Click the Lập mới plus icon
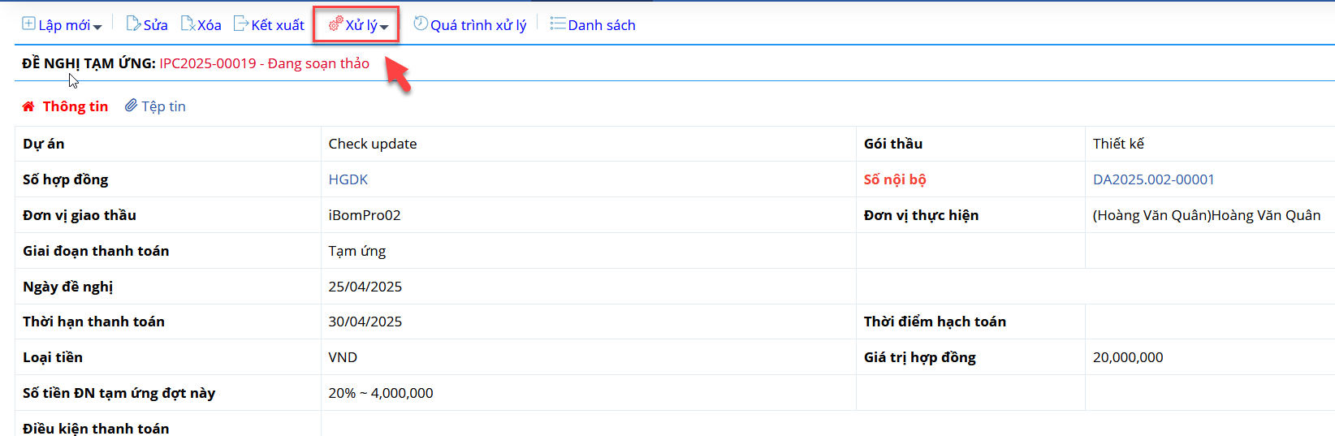The height and width of the screenshot is (436, 1335). click(28, 24)
